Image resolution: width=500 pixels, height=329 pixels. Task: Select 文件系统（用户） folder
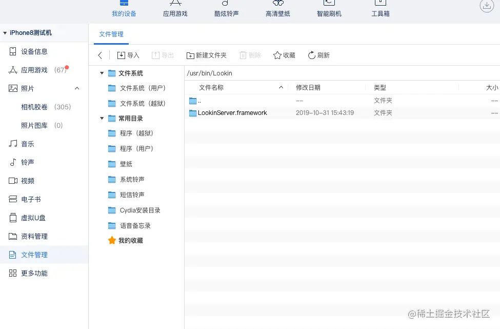(137, 88)
